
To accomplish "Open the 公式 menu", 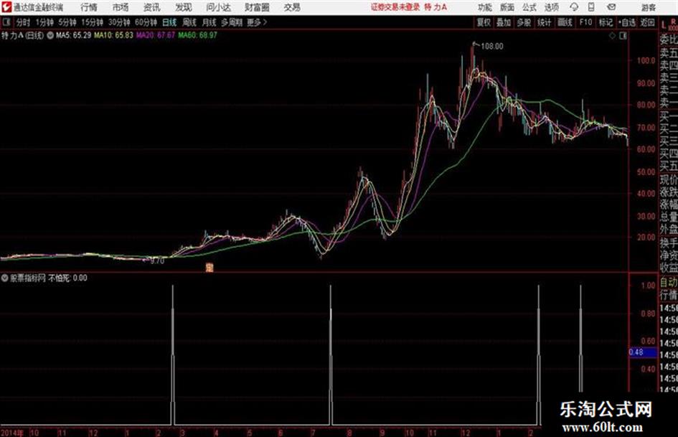I will [x=529, y=7].
